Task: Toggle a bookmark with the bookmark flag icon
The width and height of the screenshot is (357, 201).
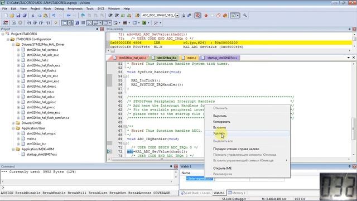Action: (x=83, y=16)
